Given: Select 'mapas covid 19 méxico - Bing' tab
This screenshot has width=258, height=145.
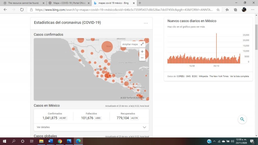Looking at the screenshot, I should 113,3.
